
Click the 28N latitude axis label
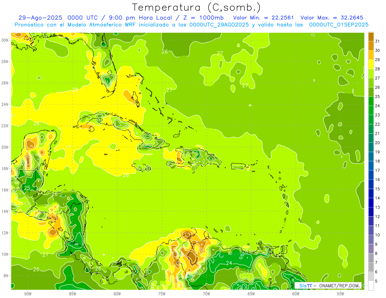pyautogui.click(x=5, y=61)
